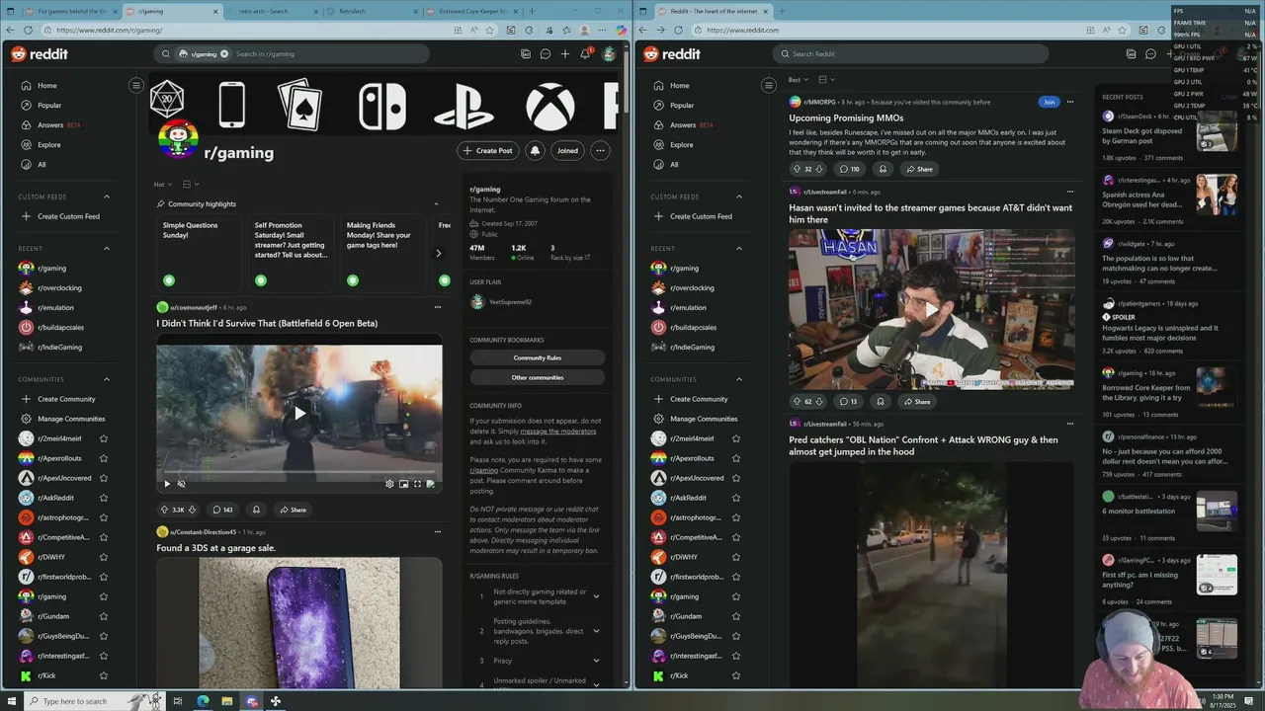Open advertise icon in left Reddit header
Image resolution: width=1265 pixels, height=711 pixels.
(x=525, y=54)
